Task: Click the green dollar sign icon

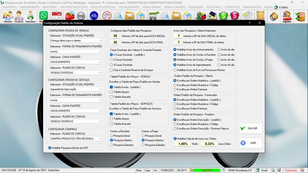Action: [223, 16]
